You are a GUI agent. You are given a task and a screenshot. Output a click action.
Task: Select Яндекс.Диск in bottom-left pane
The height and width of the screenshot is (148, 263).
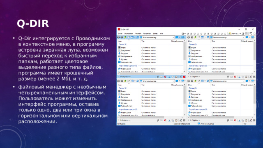tap(125, 112)
